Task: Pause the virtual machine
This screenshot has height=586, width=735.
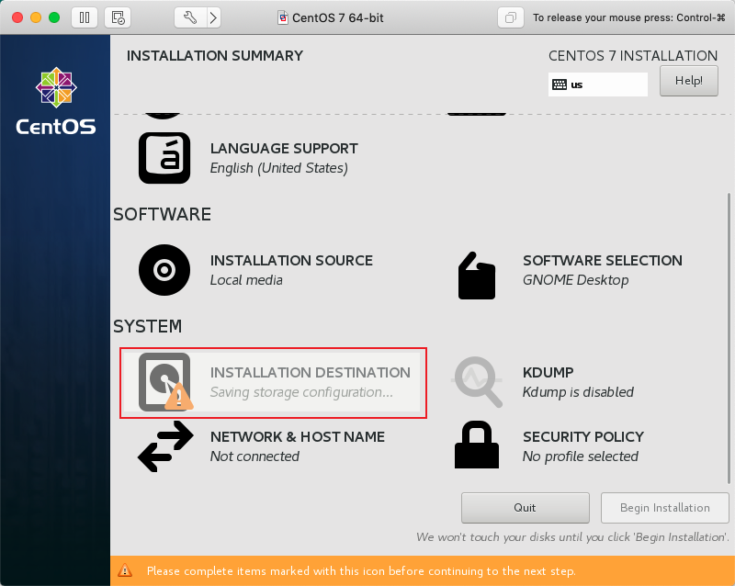Action: click(85, 17)
